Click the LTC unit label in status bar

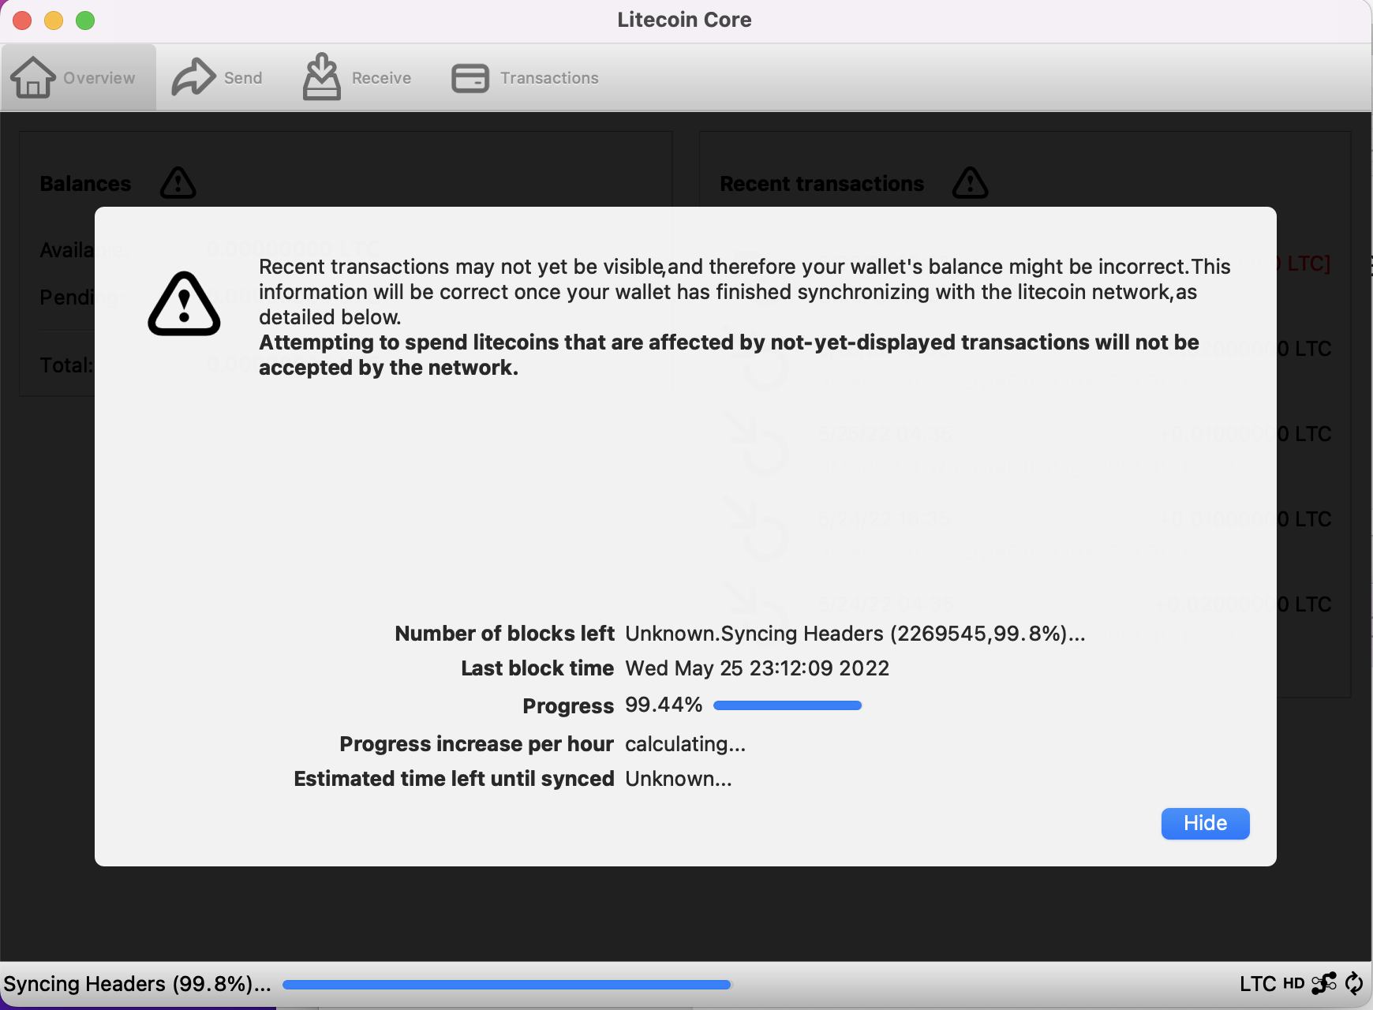(1259, 983)
